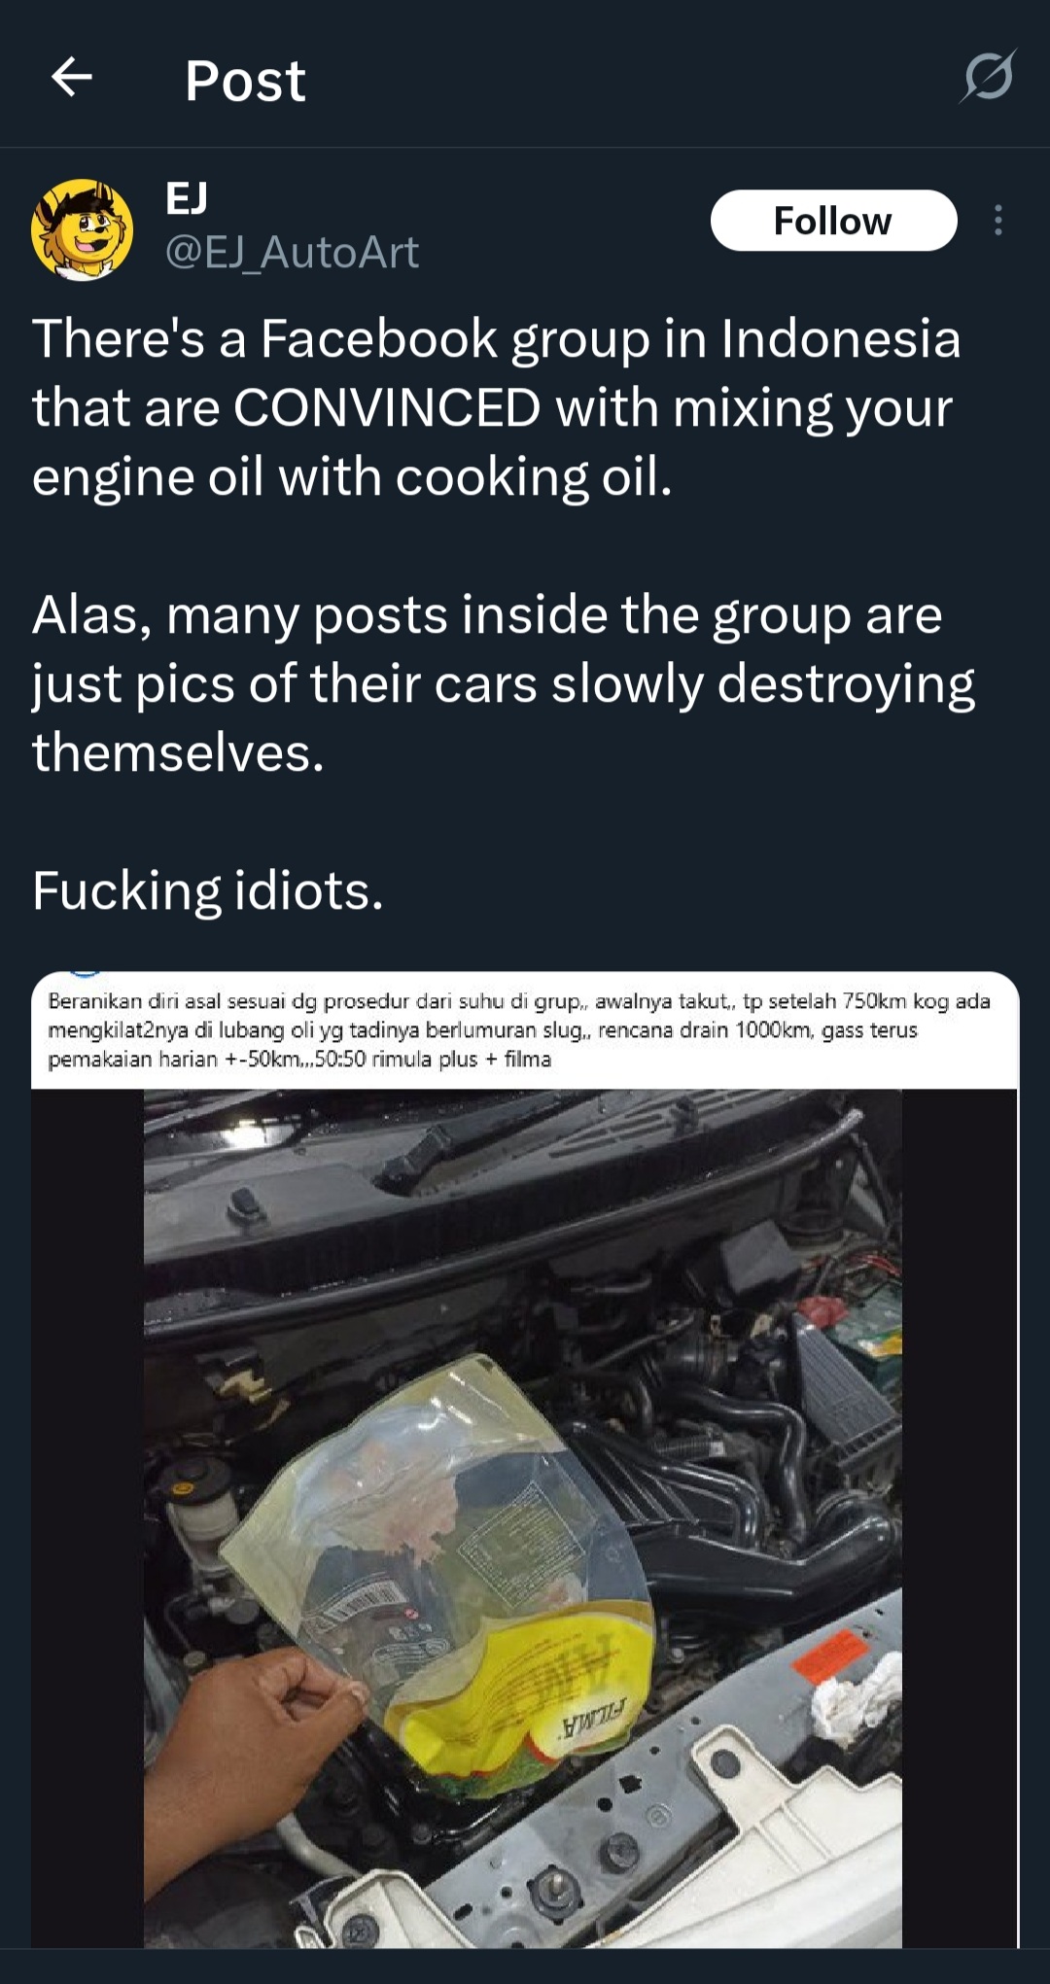The width and height of the screenshot is (1050, 1984).
Task: Tap the Indonesian caption in embedded screenshot
Action: pos(519,1029)
